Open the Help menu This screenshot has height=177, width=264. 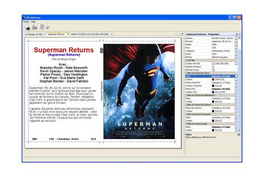click(33, 22)
